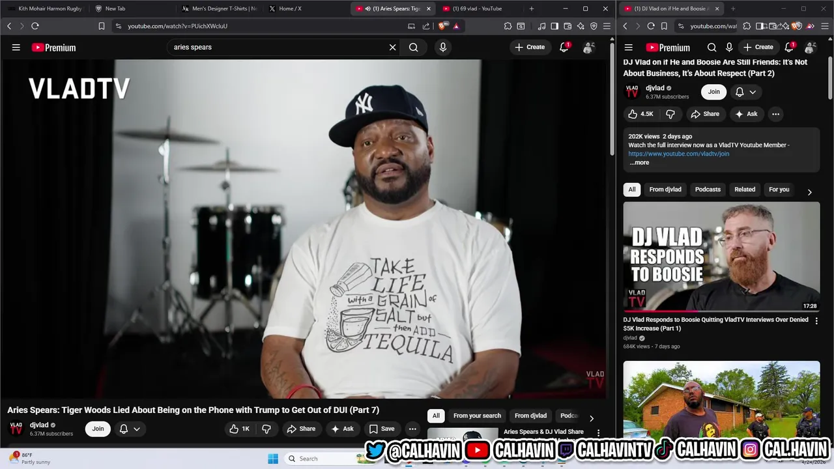The image size is (834, 469).
Task: Dislike the Aries Spears video
Action: point(266,429)
